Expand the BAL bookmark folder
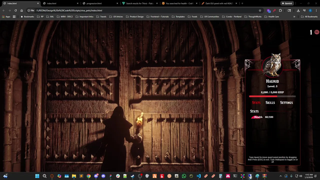320x180 pixels. [x=50, y=17]
